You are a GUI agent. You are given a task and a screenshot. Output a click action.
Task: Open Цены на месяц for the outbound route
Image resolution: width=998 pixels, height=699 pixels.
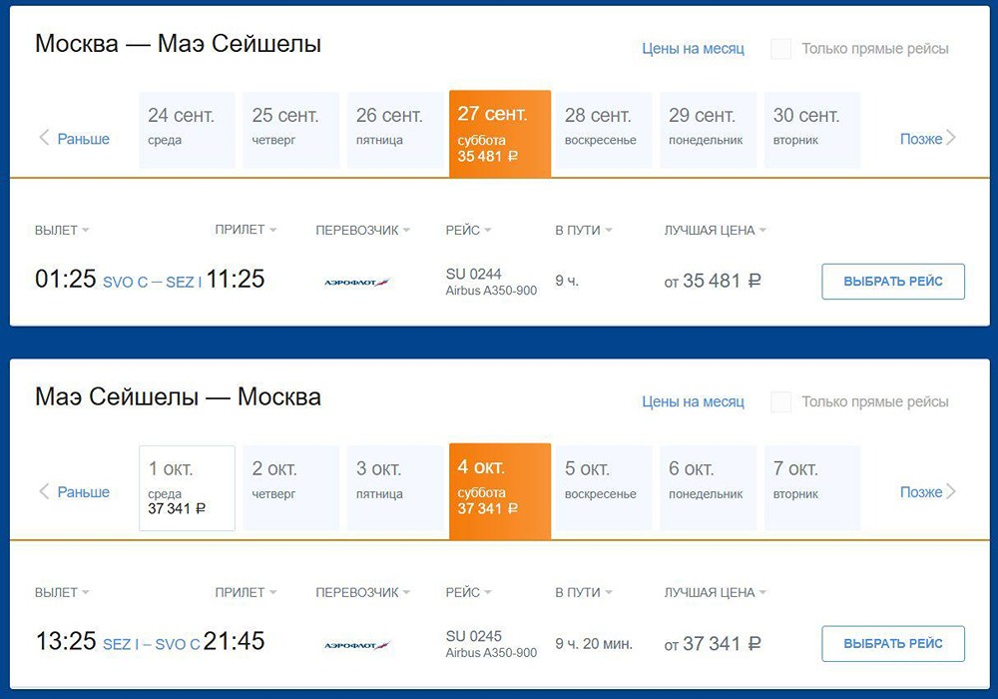pyautogui.click(x=693, y=49)
